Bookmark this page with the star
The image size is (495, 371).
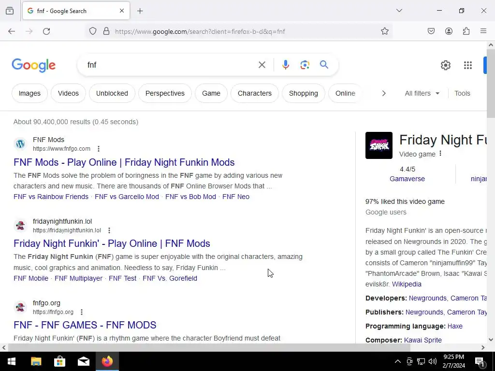[384, 31]
